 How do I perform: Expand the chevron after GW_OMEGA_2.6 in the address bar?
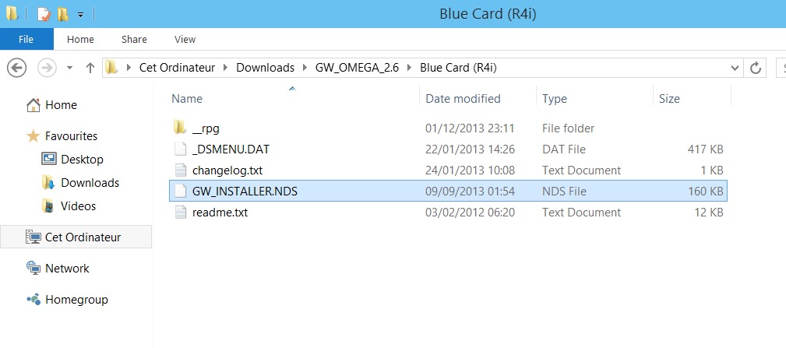pyautogui.click(x=409, y=68)
